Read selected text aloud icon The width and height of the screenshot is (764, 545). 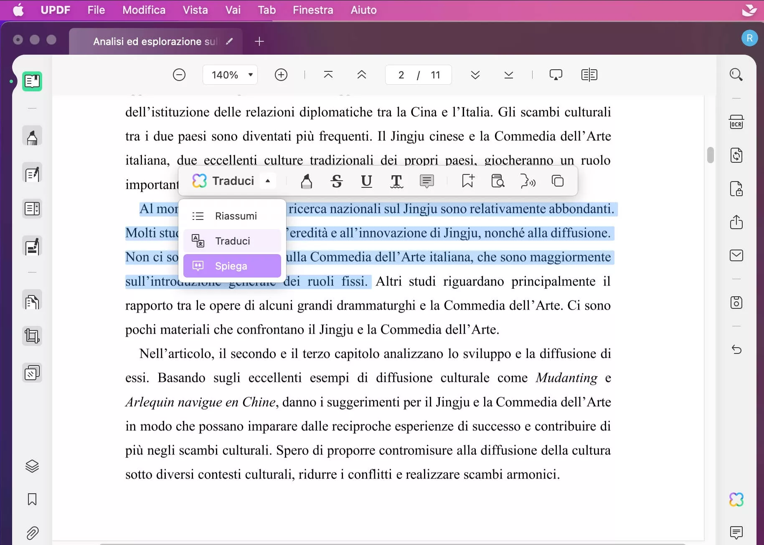(x=528, y=181)
